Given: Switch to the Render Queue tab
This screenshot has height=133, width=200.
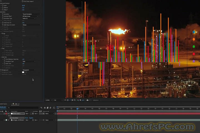Looking at the screenshot, I should coord(3,104).
